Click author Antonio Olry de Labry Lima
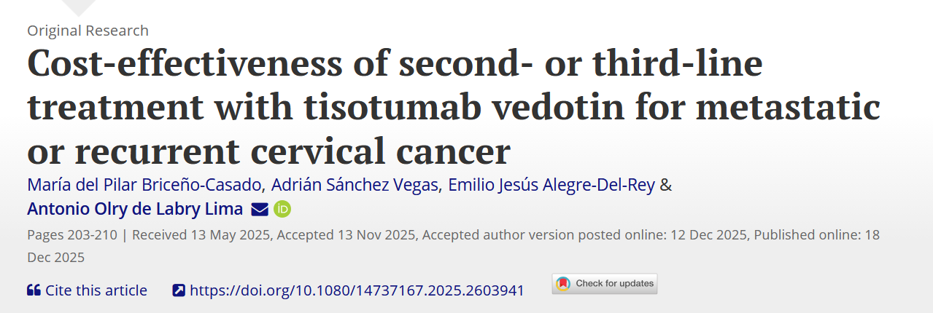This screenshot has width=933, height=313. tap(135, 209)
